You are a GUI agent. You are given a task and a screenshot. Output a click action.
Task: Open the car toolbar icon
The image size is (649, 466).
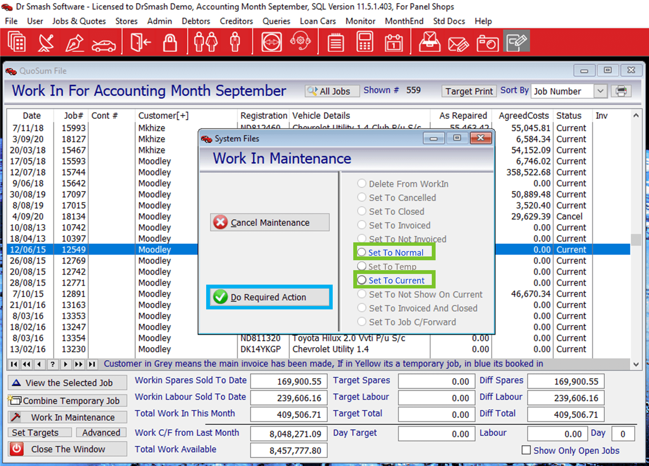point(103,43)
